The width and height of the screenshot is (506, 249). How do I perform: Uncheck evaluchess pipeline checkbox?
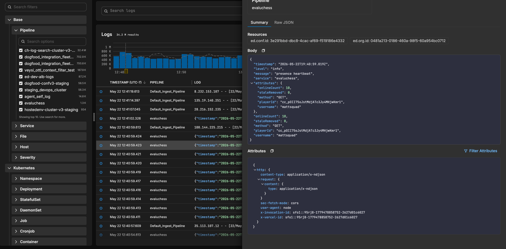(21, 103)
